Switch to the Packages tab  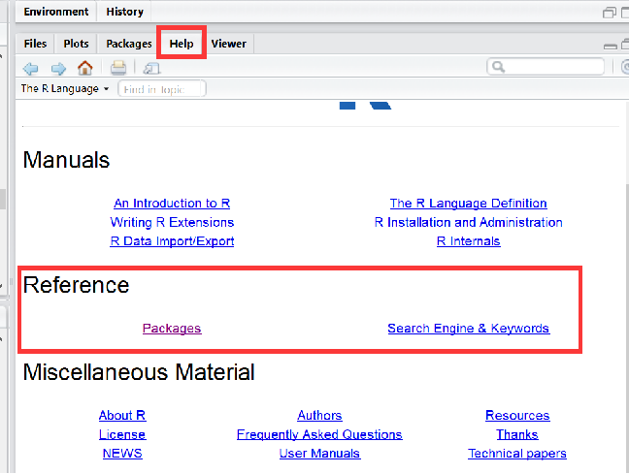[129, 44]
